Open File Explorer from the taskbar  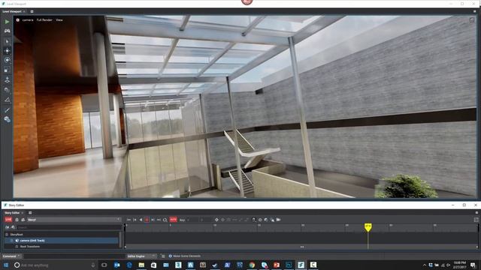tap(141, 265)
